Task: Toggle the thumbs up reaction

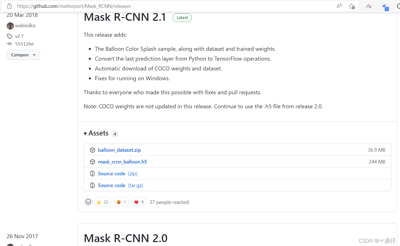Action: [x=102, y=202]
